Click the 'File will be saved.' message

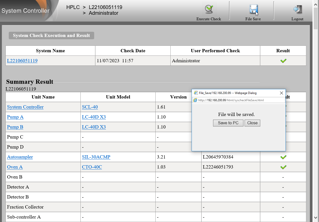coord(236,114)
